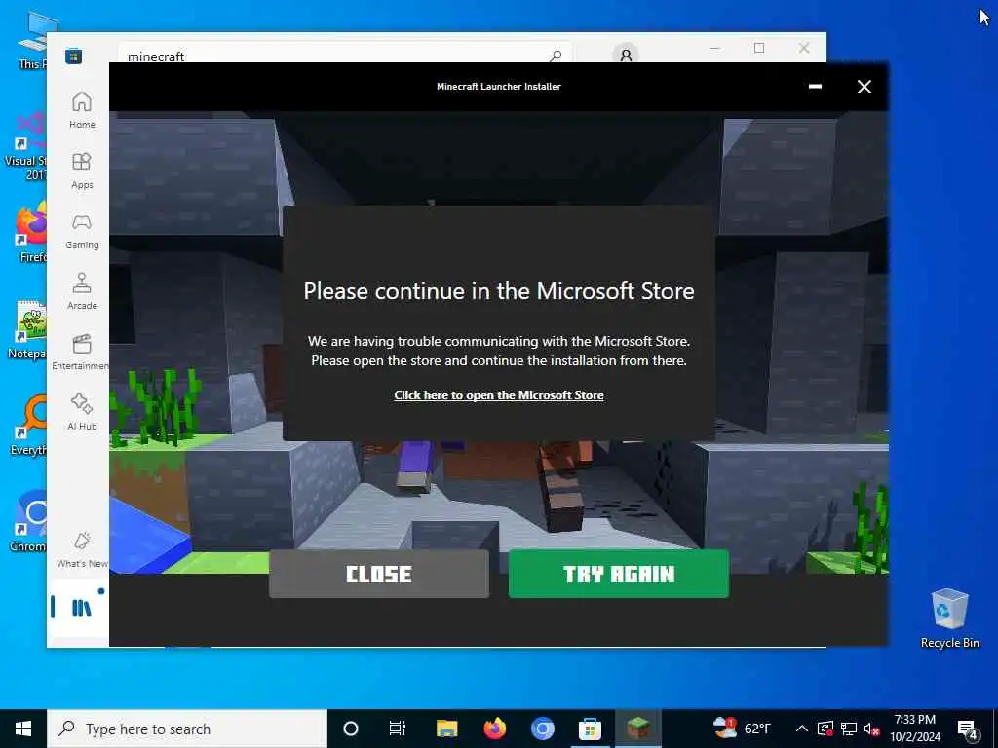This screenshot has height=748, width=998.
Task: Click the CLOSE button in installer
Action: click(x=379, y=574)
